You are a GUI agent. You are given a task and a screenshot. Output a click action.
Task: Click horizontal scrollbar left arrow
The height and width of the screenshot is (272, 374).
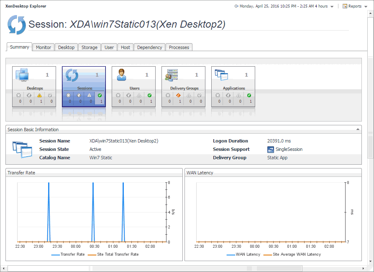[3, 268]
